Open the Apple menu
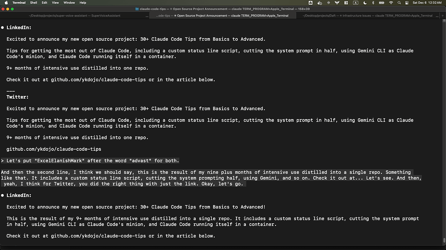This screenshot has height=250, width=446. (x=6, y=3)
